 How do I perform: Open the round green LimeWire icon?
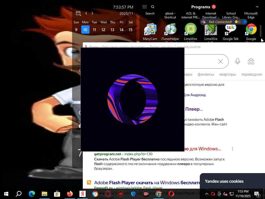[190, 29]
